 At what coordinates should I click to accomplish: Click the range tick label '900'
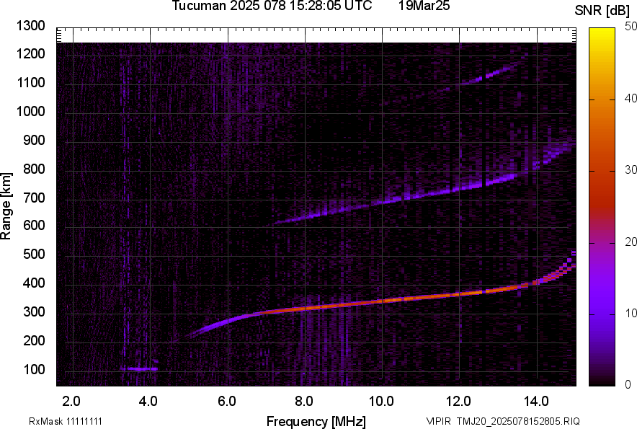pyautogui.click(x=34, y=141)
